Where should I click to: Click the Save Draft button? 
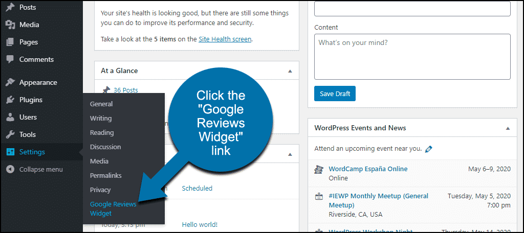[x=335, y=94]
